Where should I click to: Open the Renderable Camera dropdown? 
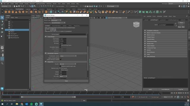coord(68,56)
